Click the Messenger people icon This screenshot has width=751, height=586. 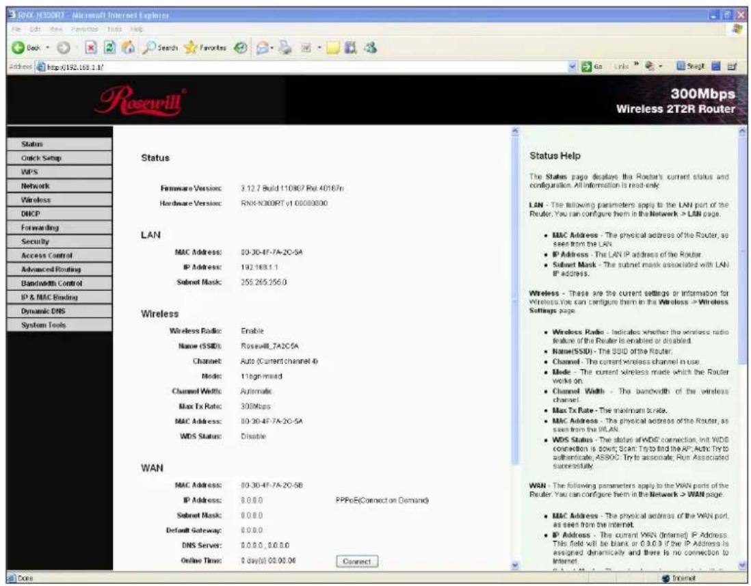(x=370, y=47)
